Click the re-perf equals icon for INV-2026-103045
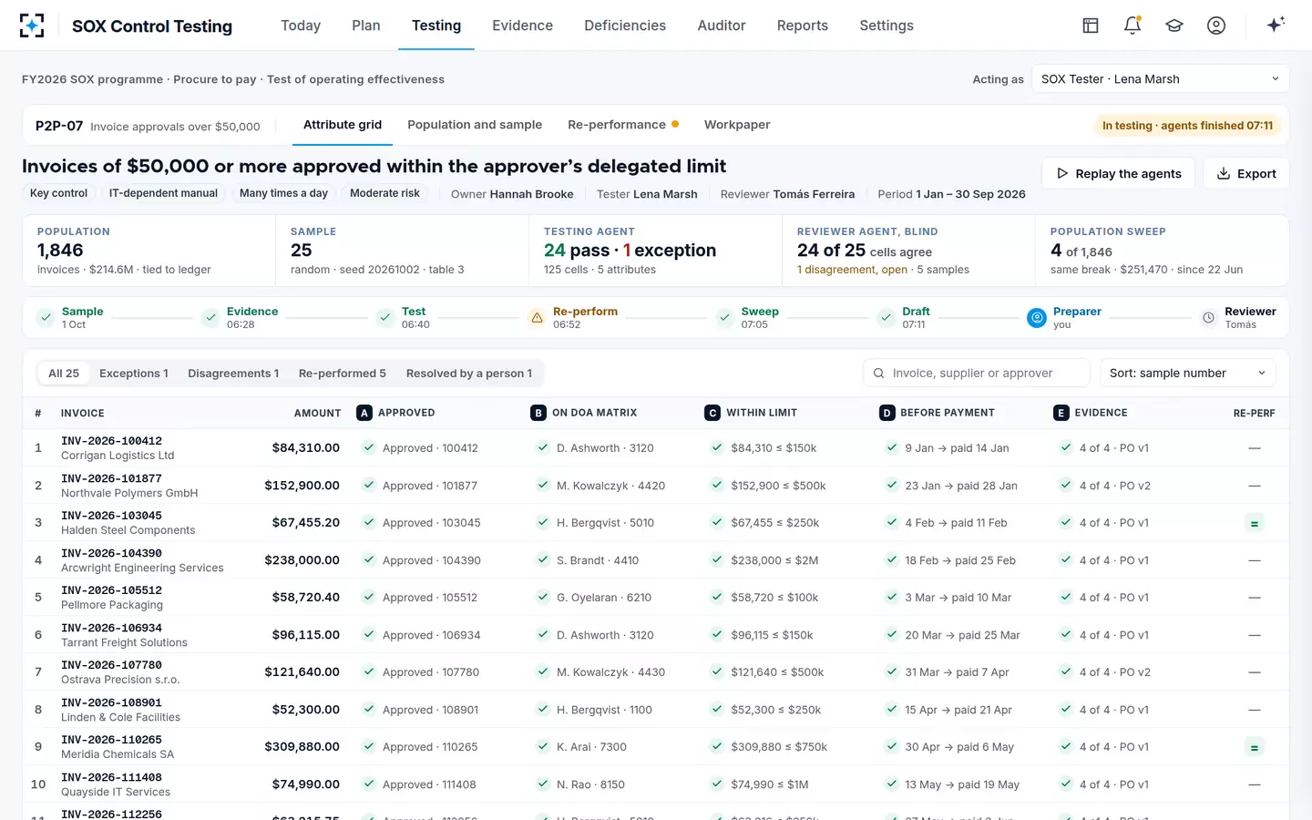The image size is (1312, 820). (x=1255, y=524)
